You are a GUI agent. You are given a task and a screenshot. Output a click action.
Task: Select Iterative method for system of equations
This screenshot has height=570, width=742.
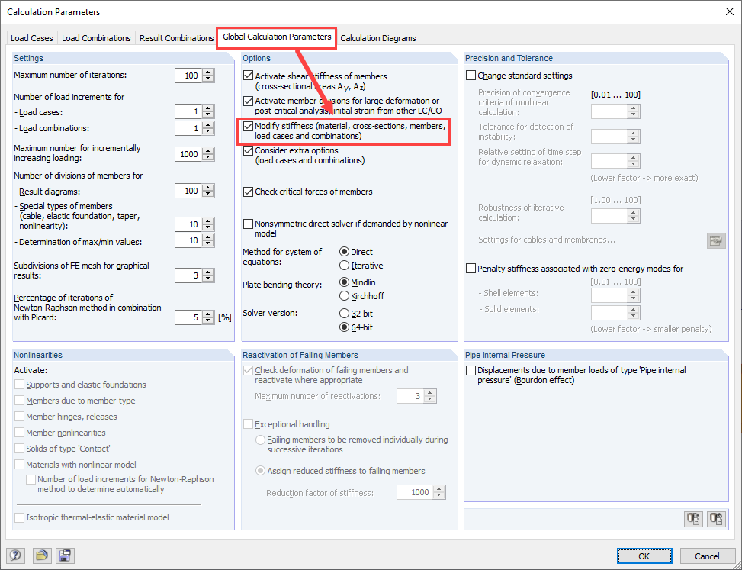(345, 266)
